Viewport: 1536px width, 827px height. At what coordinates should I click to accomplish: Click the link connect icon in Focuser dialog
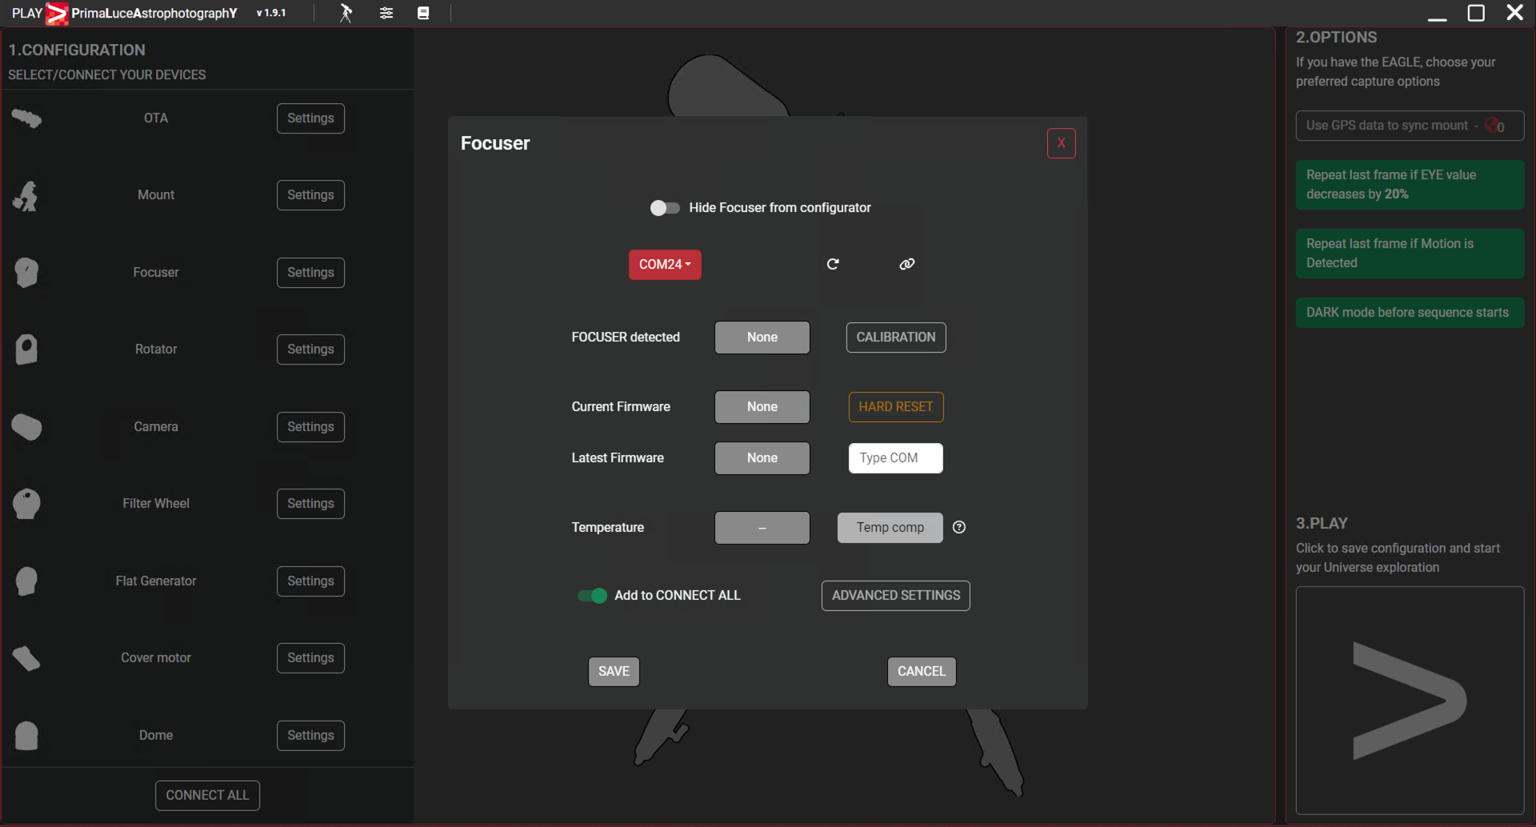click(906, 264)
